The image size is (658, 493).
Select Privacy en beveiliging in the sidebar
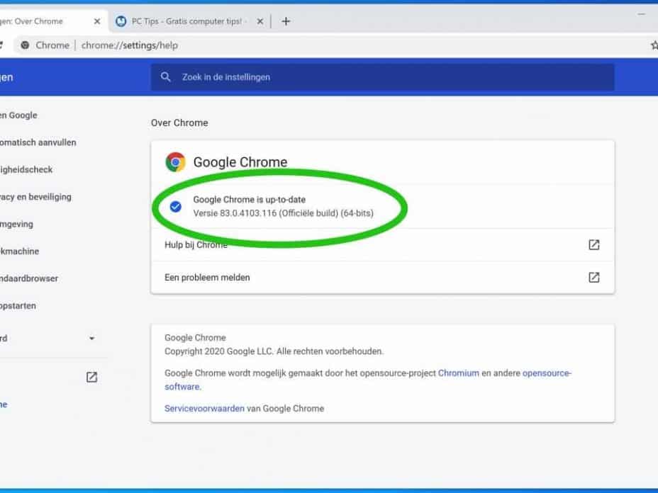tap(35, 197)
